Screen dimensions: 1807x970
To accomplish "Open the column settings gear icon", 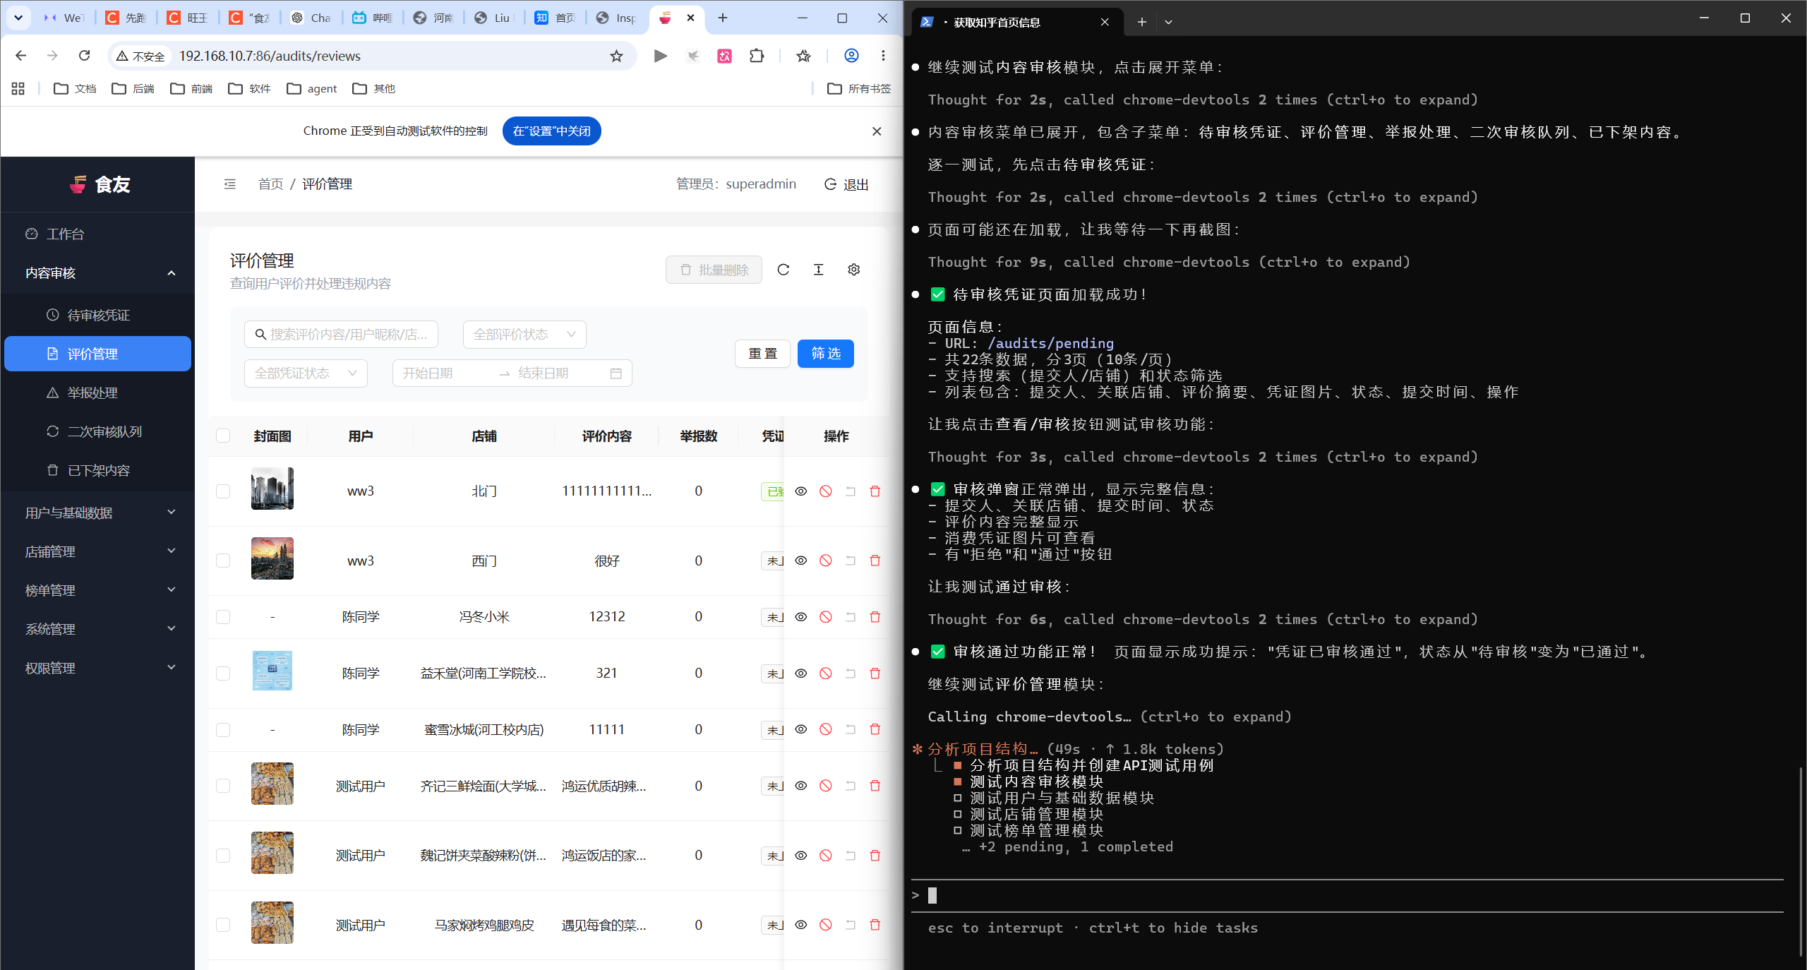I will (x=853, y=270).
